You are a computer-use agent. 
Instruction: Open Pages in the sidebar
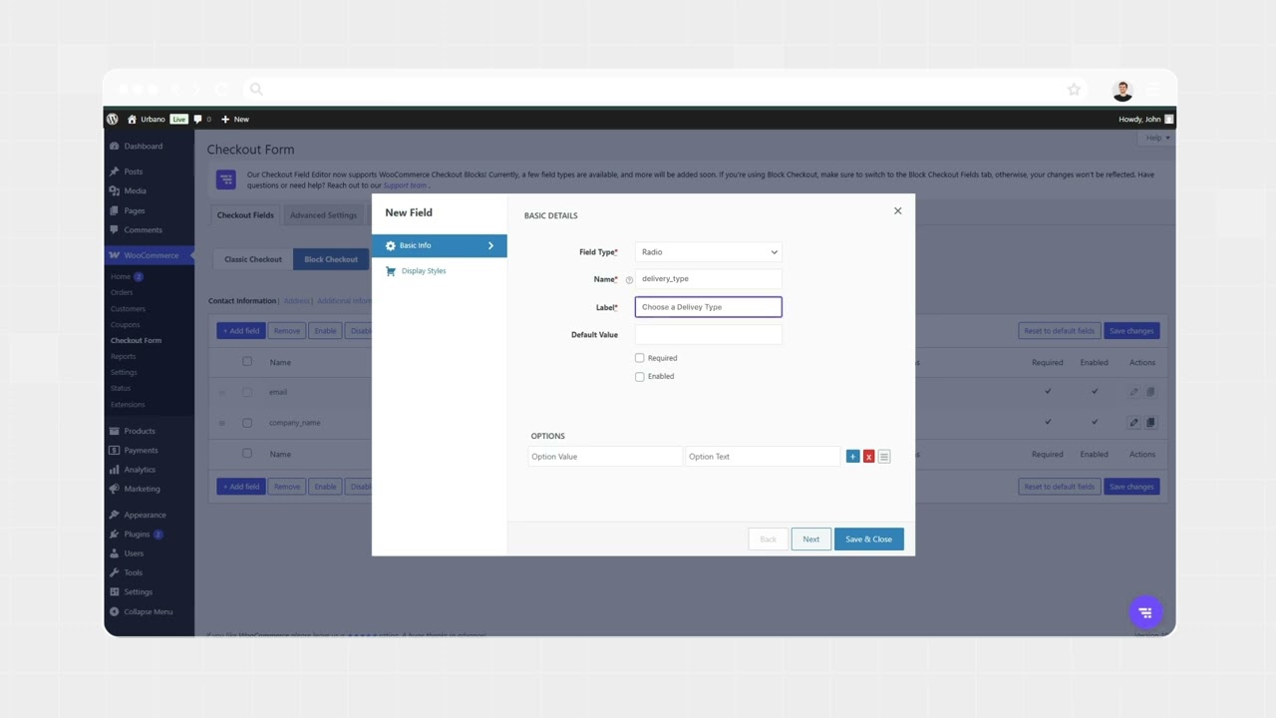coord(134,210)
